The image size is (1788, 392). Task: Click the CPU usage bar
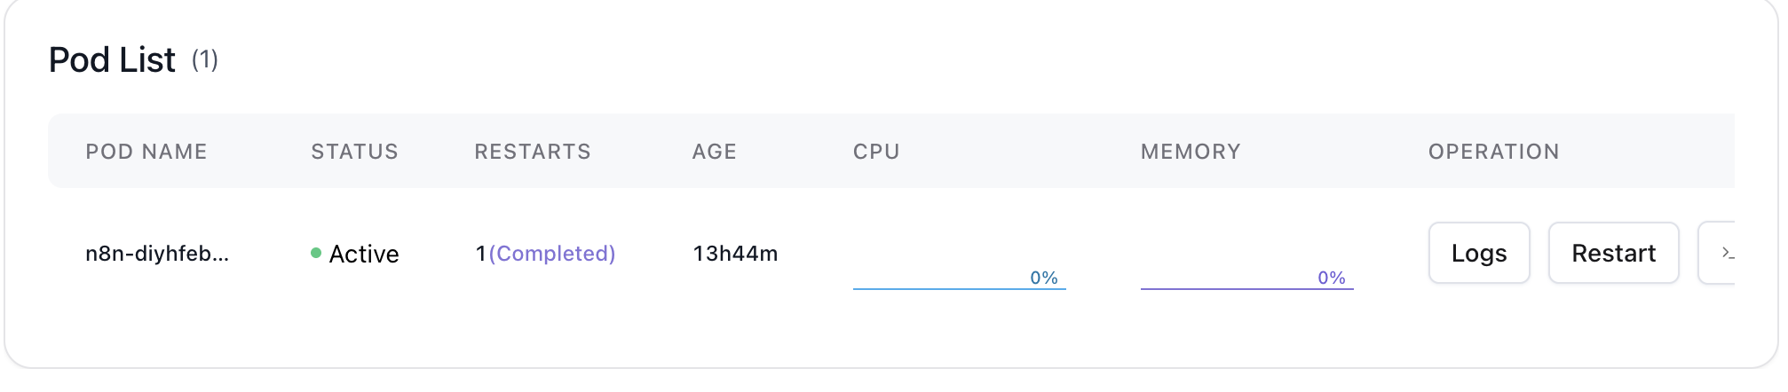(959, 288)
